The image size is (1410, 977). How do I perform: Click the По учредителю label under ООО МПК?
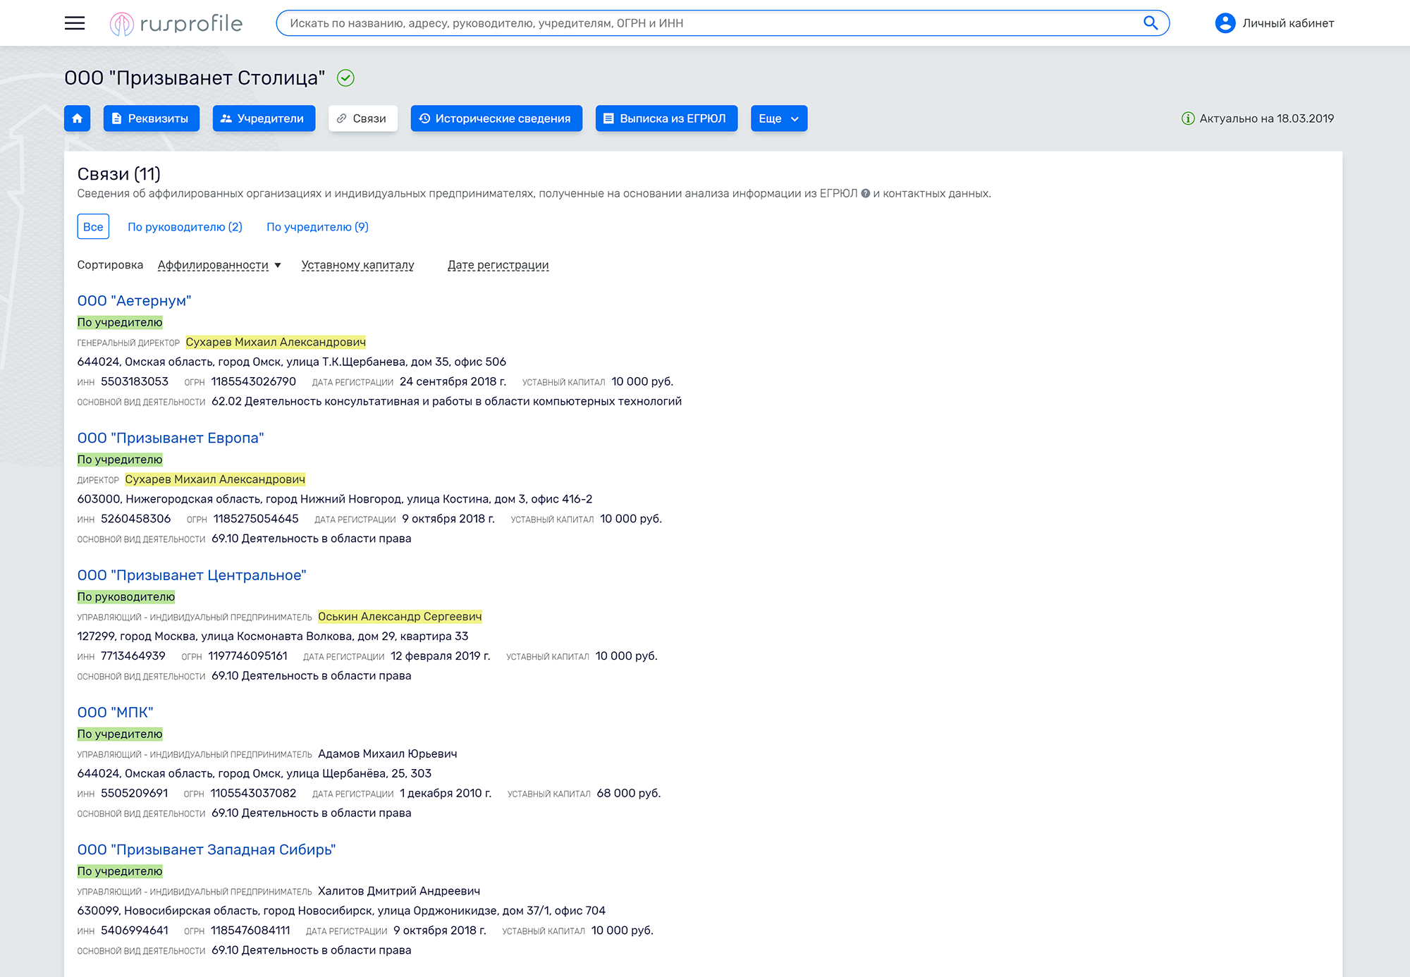point(120,735)
